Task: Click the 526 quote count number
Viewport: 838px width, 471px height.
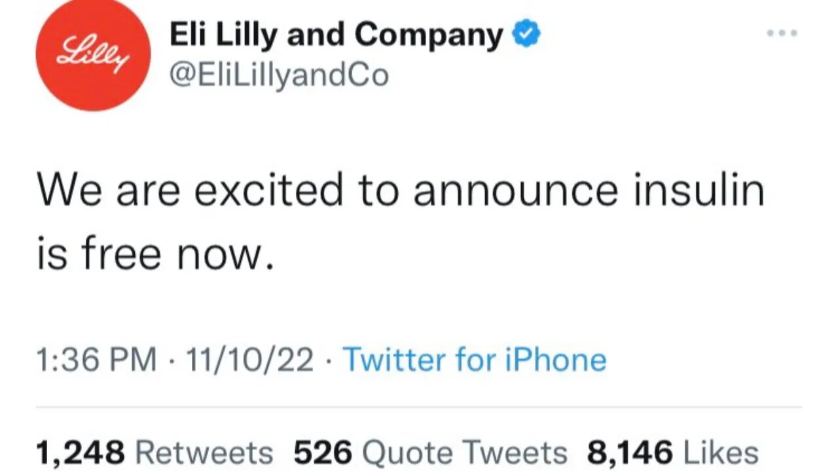Action: pyautogui.click(x=323, y=453)
